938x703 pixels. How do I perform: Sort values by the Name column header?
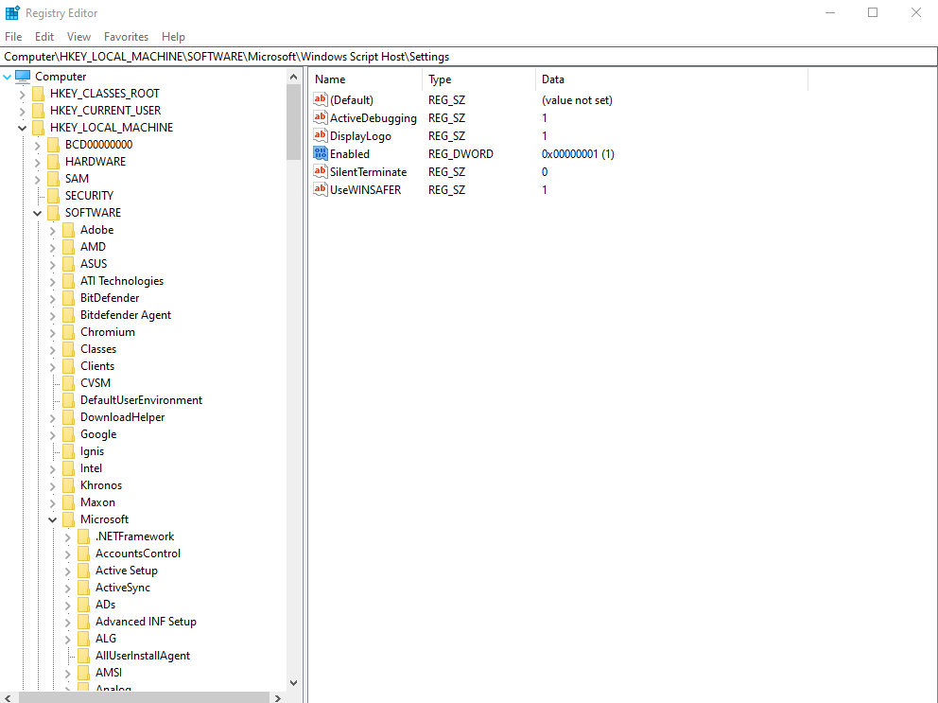pos(366,79)
